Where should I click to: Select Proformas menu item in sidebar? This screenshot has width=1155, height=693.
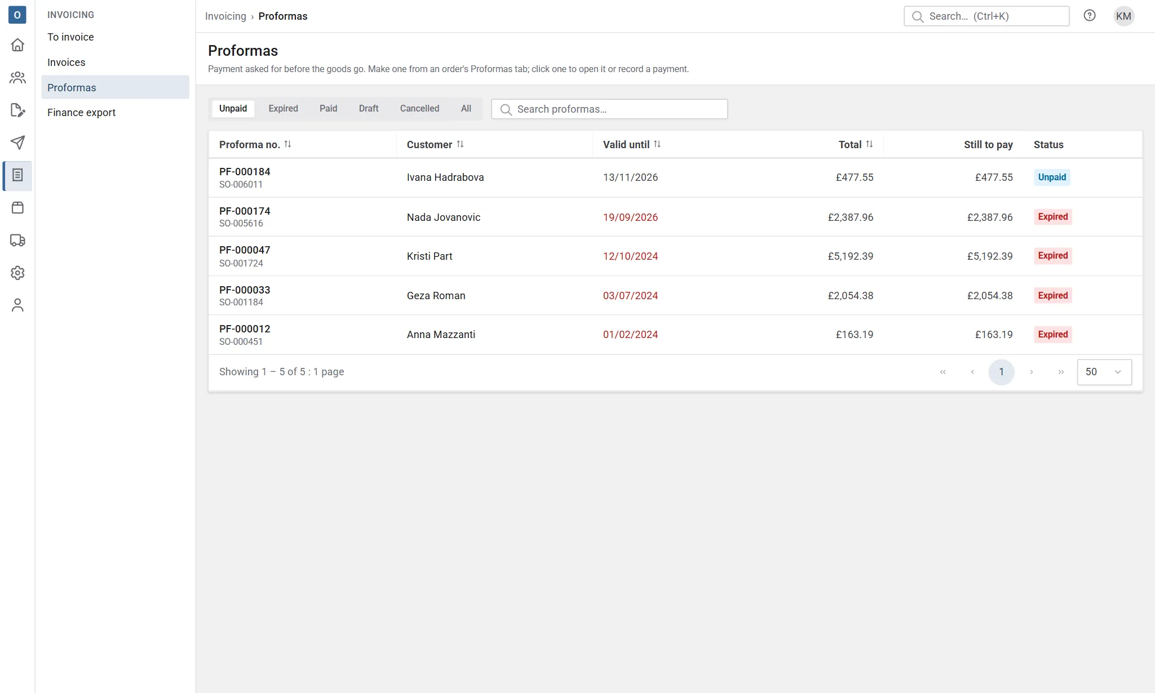[x=115, y=87]
